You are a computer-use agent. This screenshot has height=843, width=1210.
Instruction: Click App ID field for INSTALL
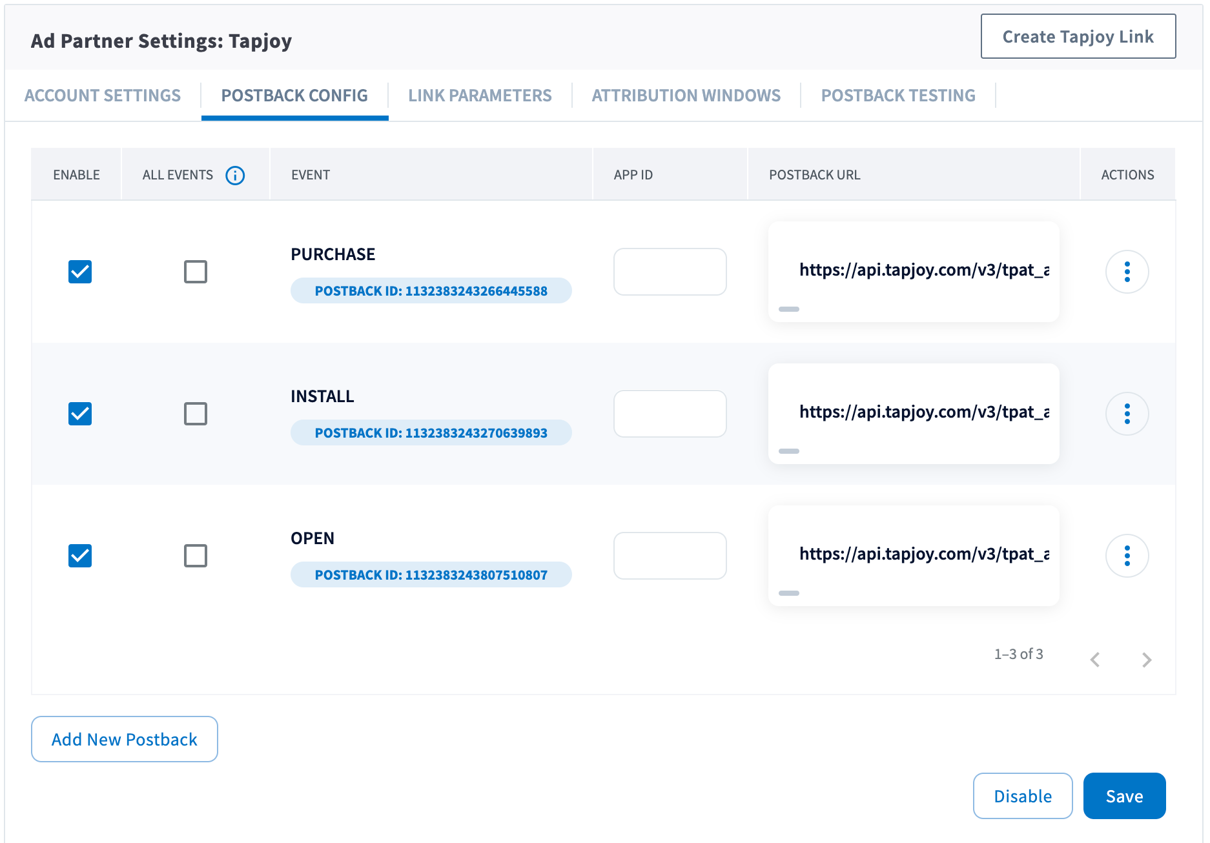[670, 414]
